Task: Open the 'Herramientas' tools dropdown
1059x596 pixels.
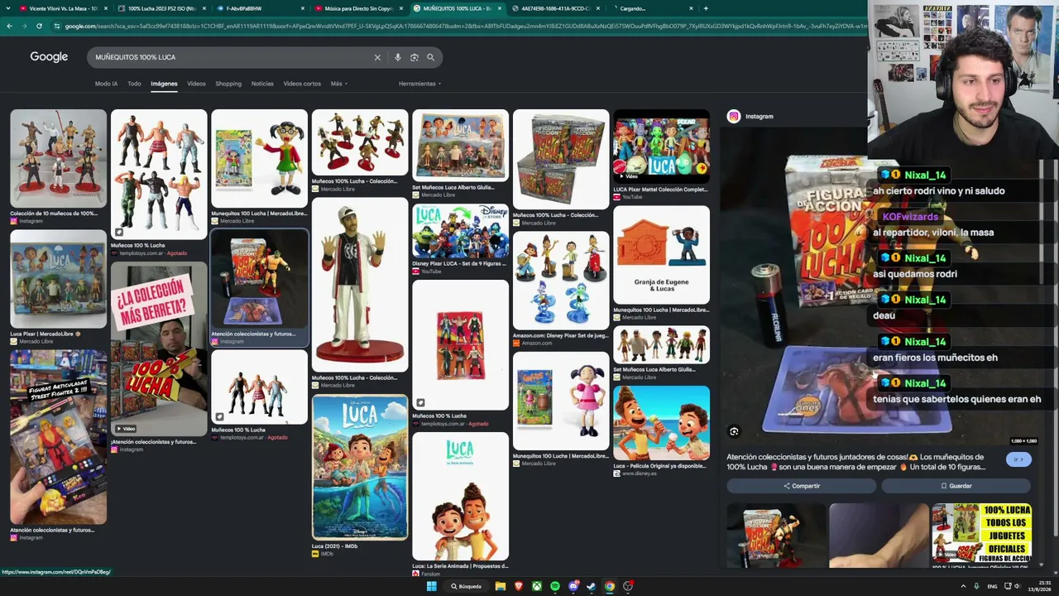Action: click(x=419, y=84)
